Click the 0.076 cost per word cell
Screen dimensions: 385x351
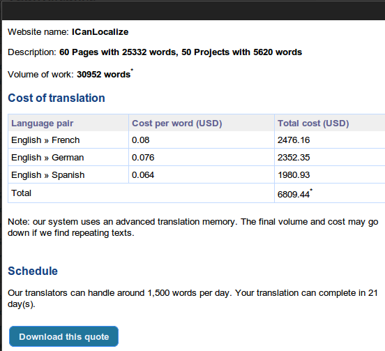143,158
